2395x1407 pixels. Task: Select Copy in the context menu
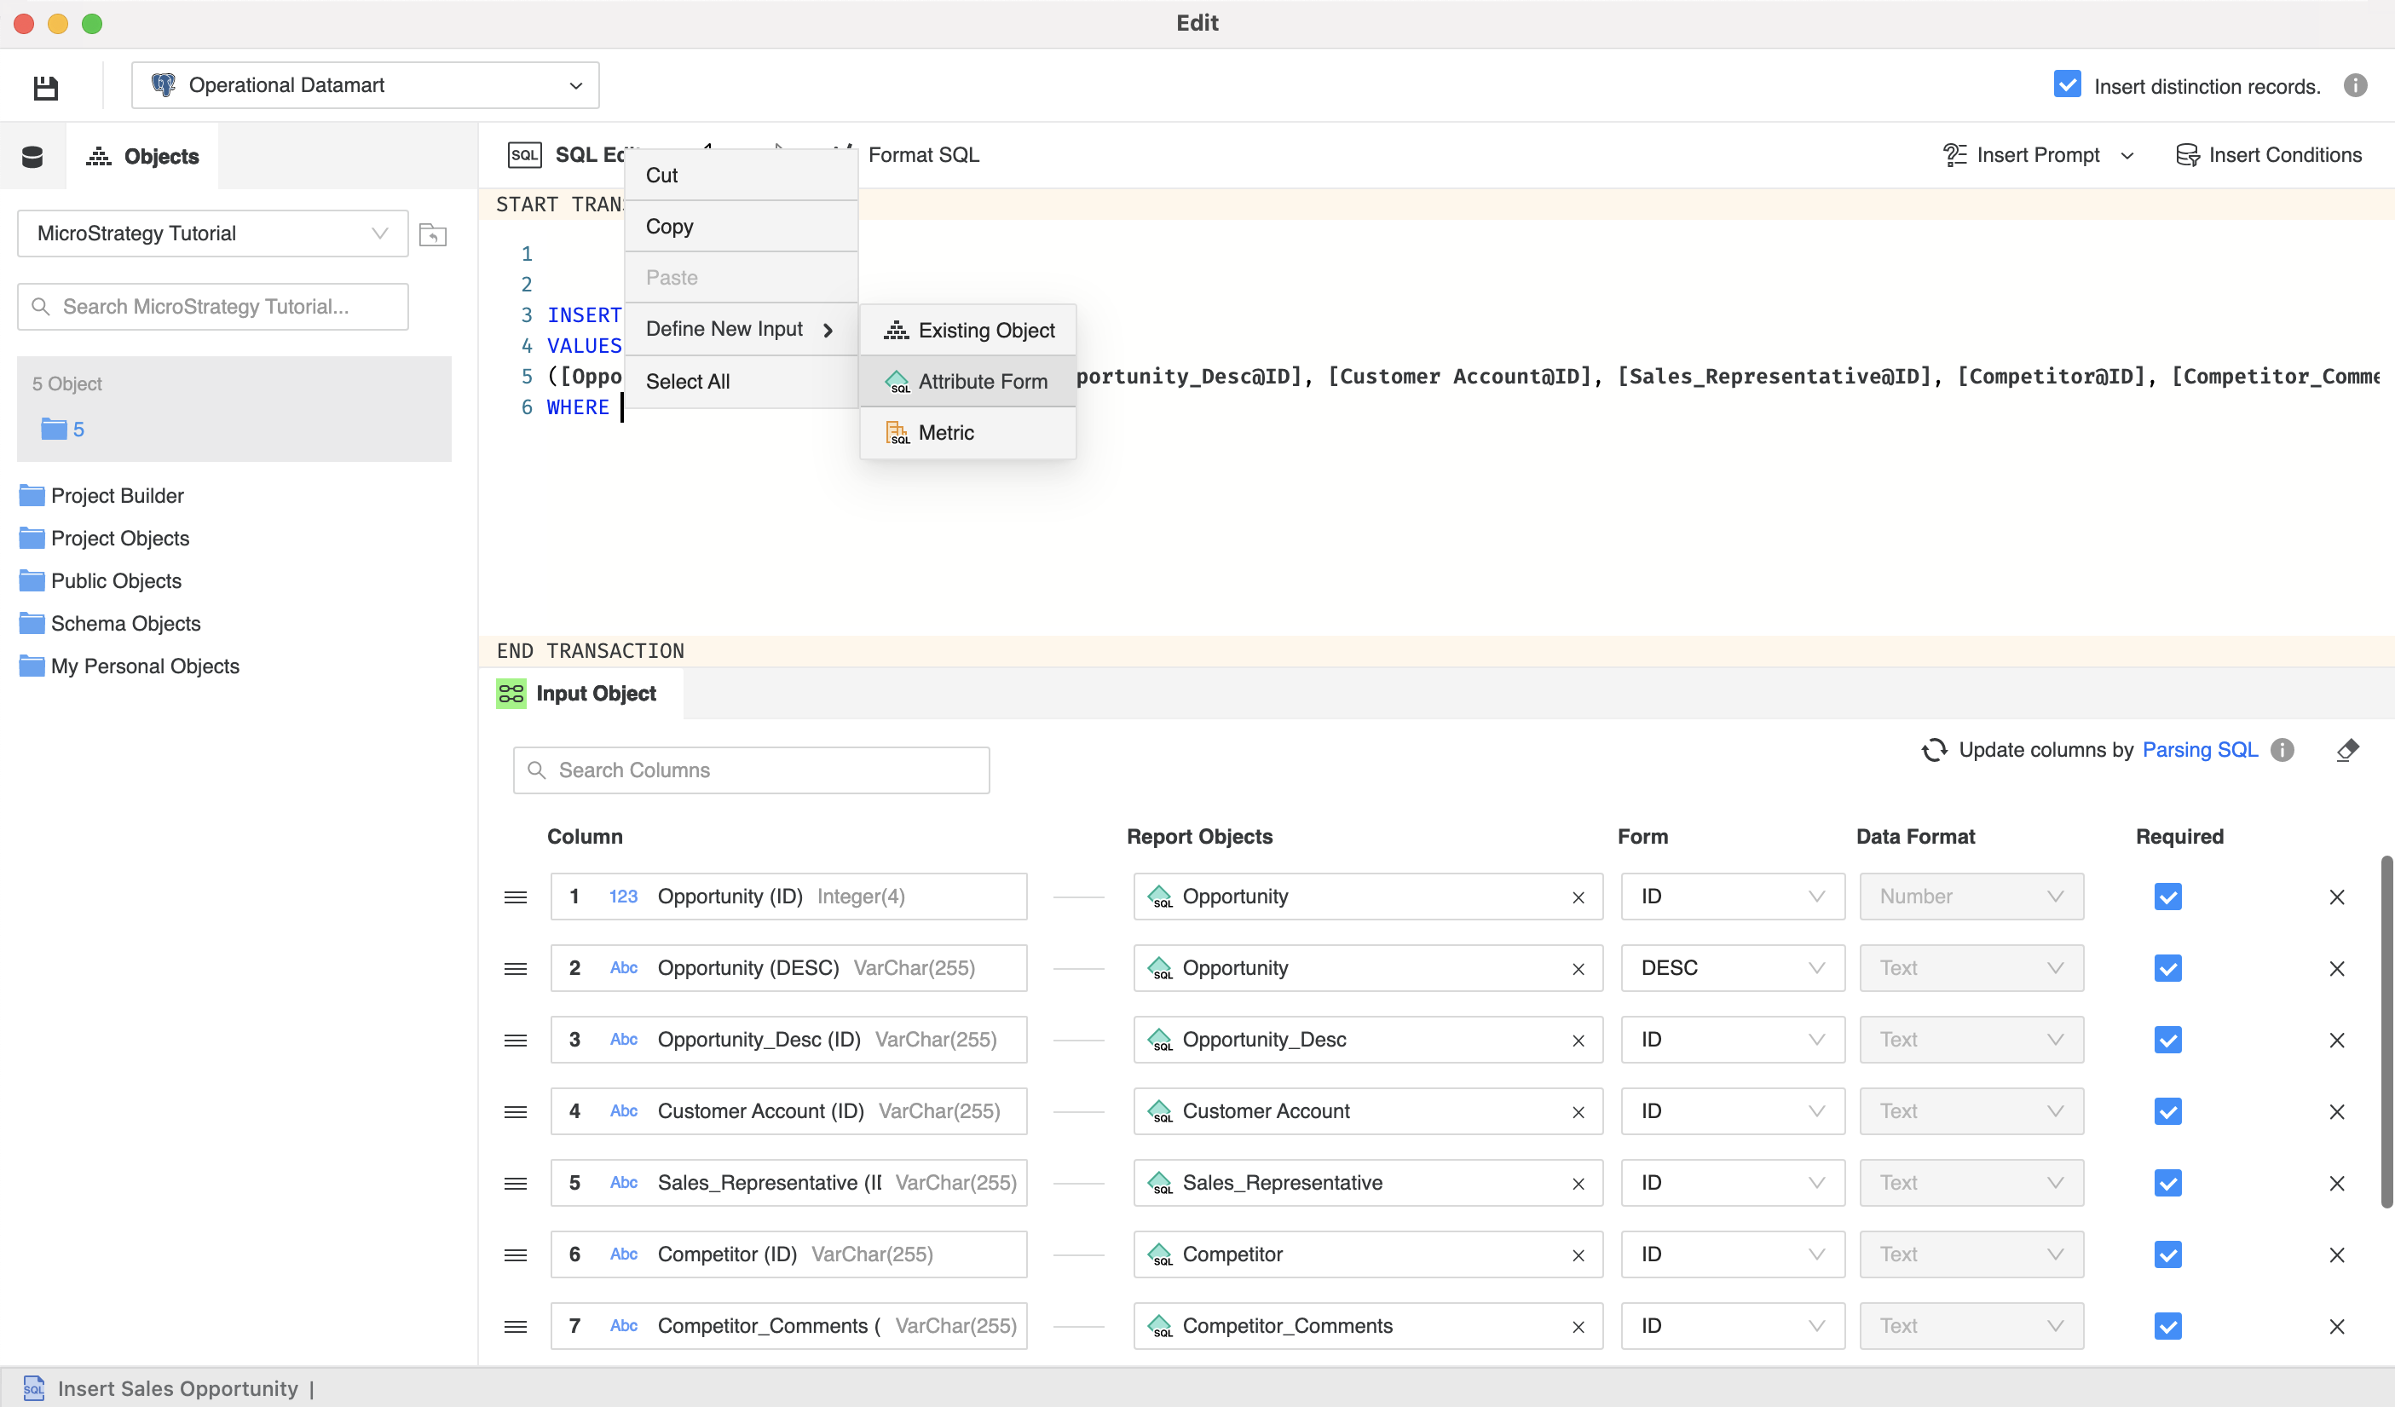669,226
